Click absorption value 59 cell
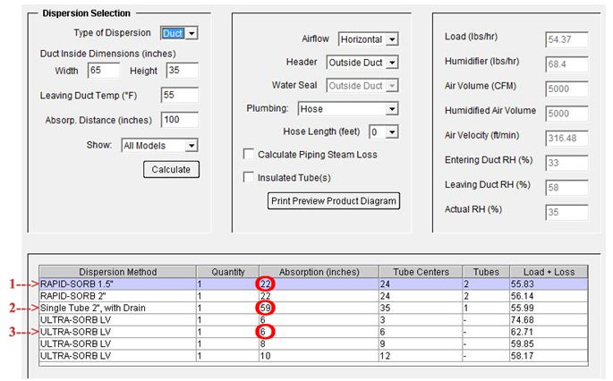Screen dimensions: 613x381 pyautogui.click(x=319, y=308)
